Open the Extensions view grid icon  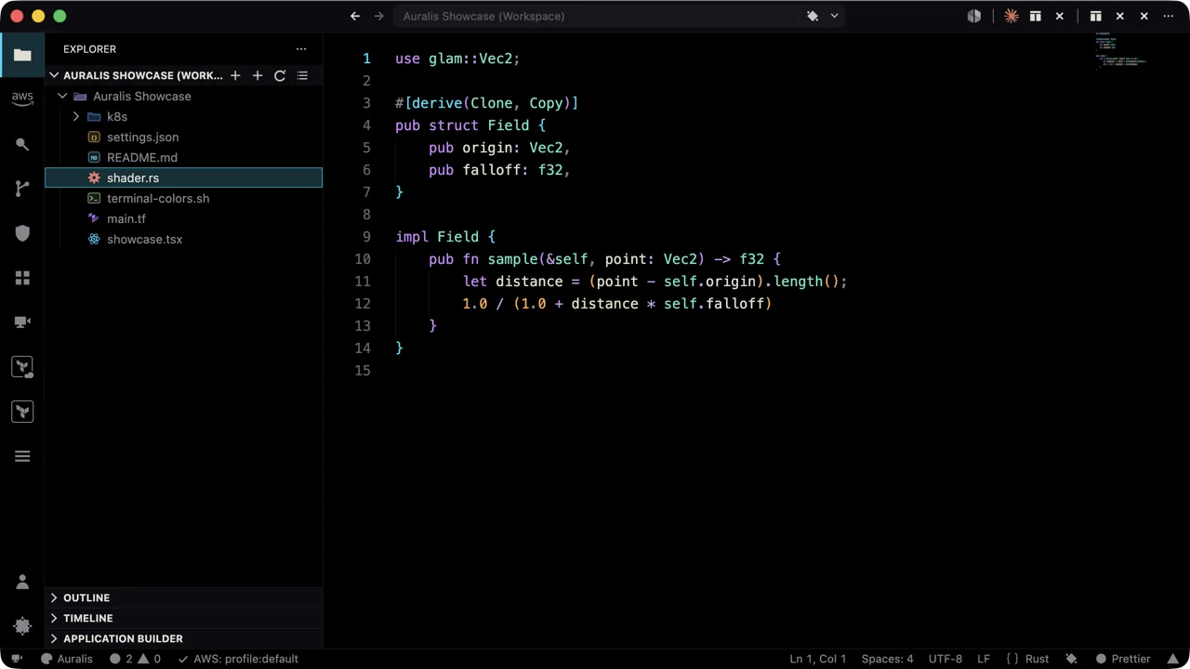(x=22, y=278)
